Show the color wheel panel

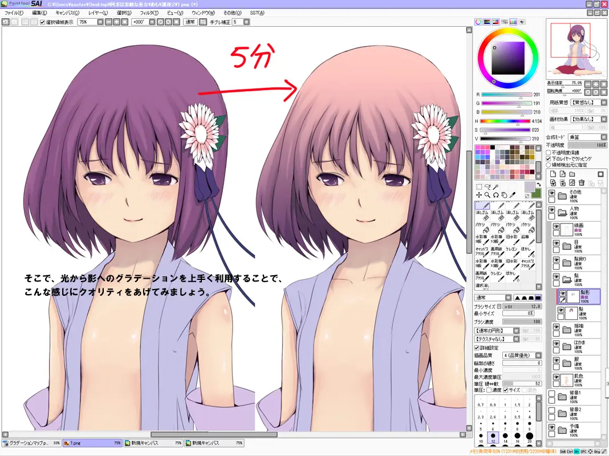[x=478, y=22]
